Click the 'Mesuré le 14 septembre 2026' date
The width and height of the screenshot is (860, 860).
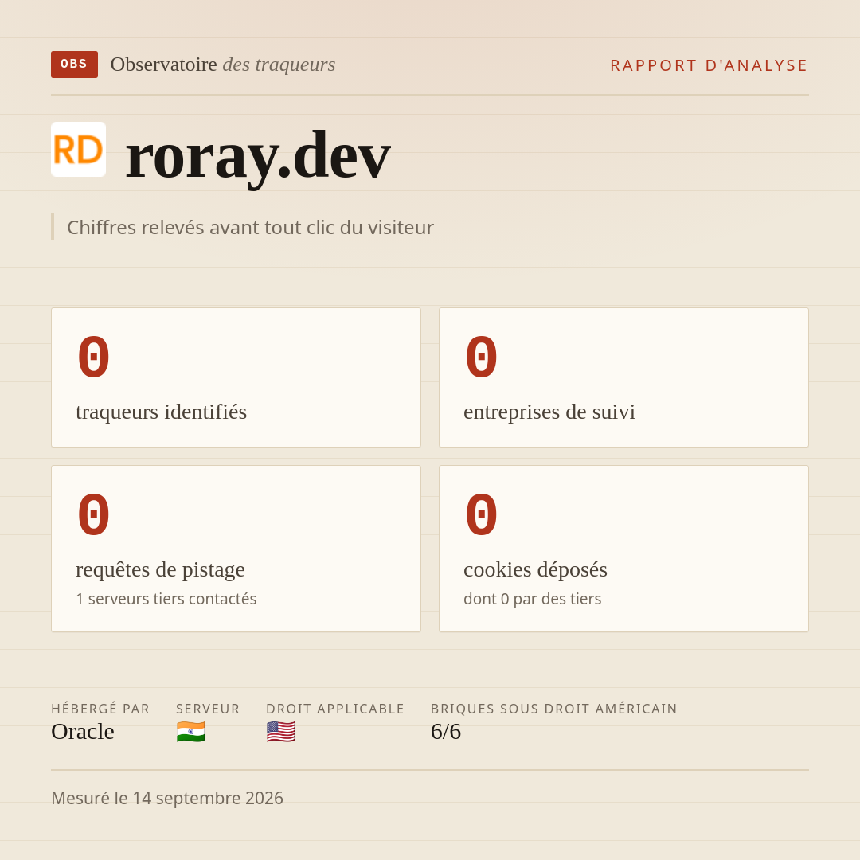tap(167, 798)
